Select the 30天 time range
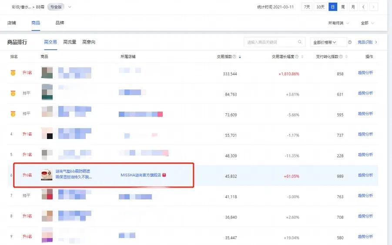This screenshot has height=245, width=392. click(320, 7)
